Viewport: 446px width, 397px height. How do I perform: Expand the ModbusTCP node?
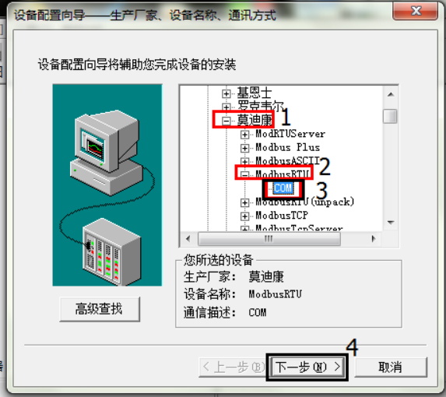point(244,216)
